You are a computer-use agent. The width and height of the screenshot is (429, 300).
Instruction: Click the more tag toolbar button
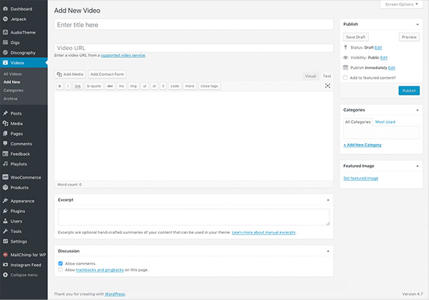click(x=189, y=86)
